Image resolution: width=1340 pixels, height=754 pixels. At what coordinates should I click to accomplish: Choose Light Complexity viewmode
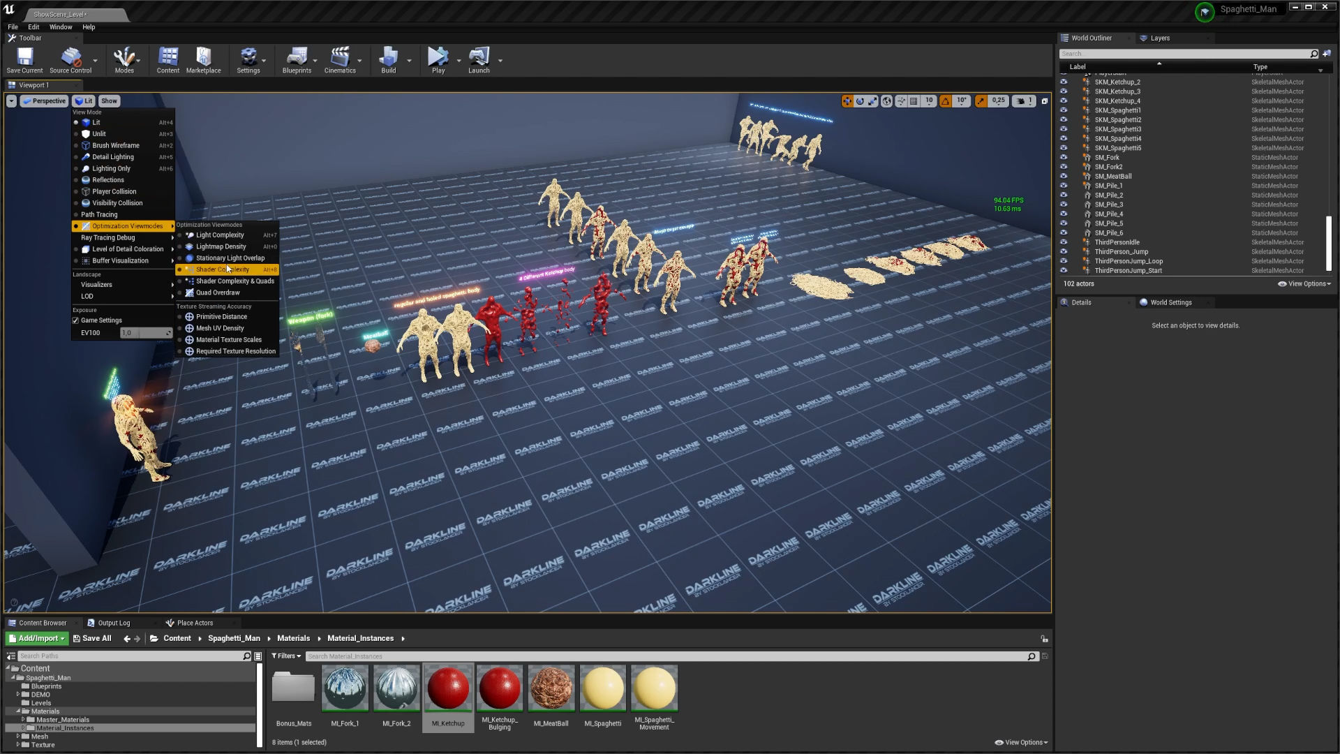[228, 235]
